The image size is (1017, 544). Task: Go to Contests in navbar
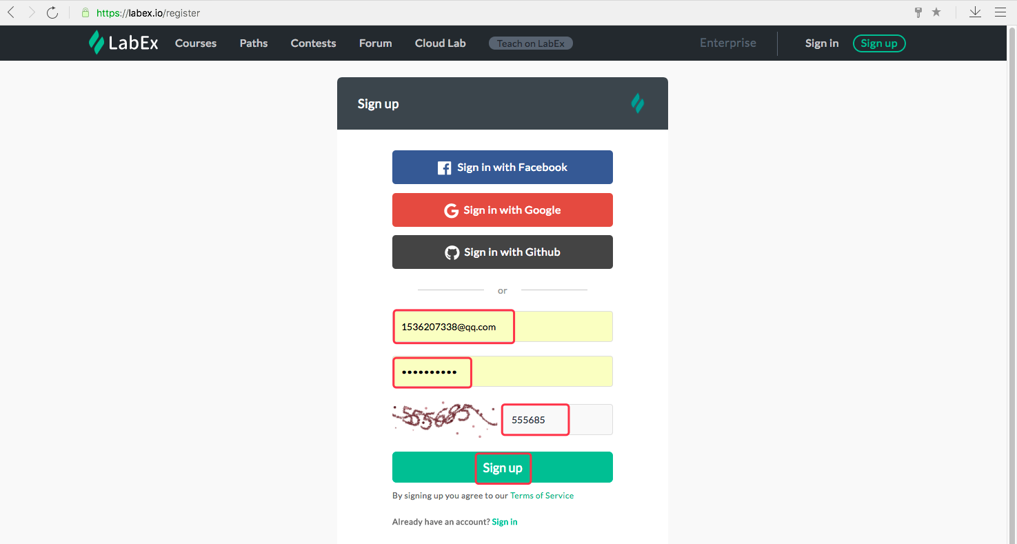314,43
